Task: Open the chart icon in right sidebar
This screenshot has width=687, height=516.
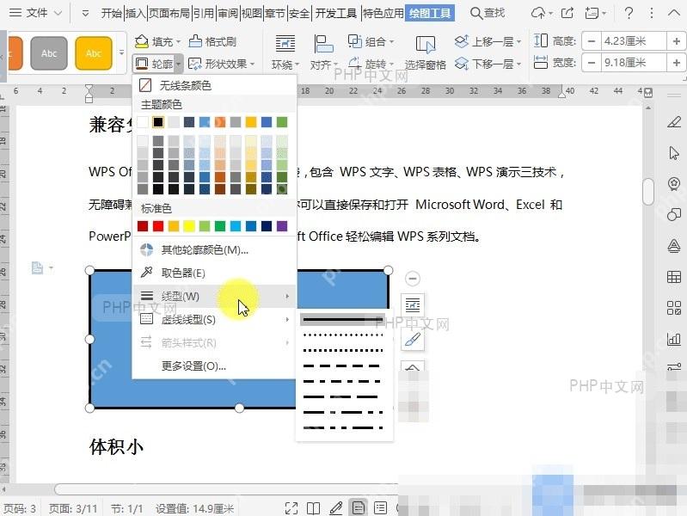Action: coord(674,339)
